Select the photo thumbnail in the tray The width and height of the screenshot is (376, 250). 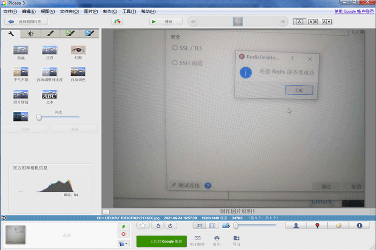pos(15,235)
